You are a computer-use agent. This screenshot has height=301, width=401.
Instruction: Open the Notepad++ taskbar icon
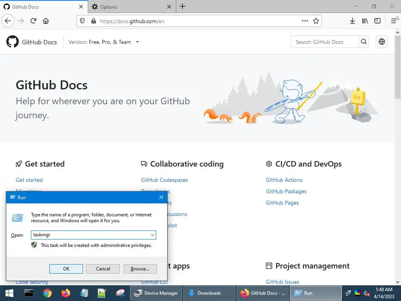(102, 293)
